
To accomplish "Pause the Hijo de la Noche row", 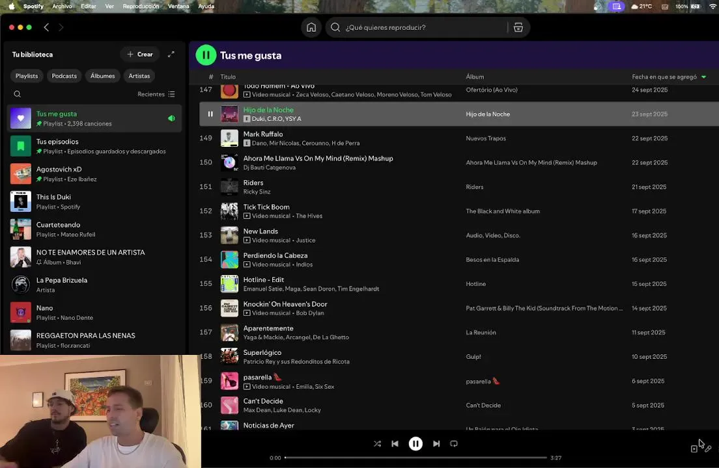I will tap(210, 114).
